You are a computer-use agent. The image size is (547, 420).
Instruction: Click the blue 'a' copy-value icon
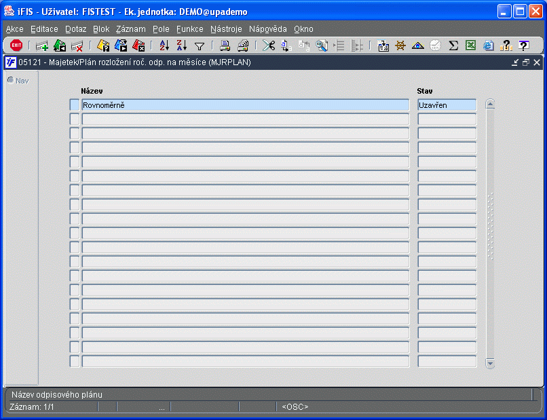[286, 45]
